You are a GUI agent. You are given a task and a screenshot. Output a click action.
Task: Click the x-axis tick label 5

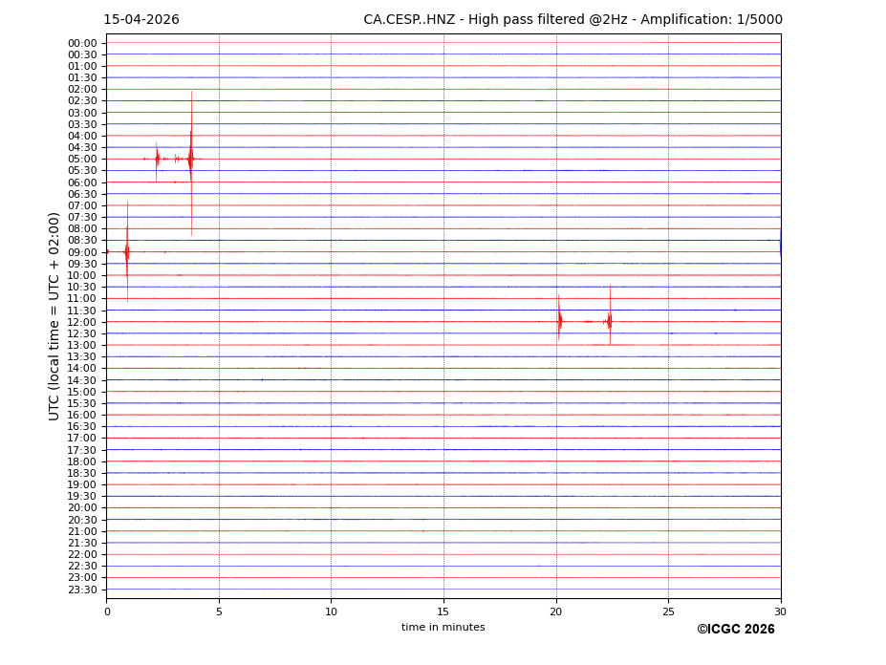(x=219, y=611)
